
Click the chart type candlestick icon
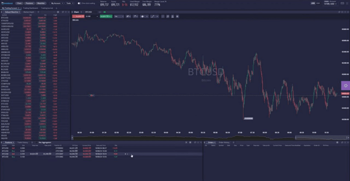click(128, 16)
